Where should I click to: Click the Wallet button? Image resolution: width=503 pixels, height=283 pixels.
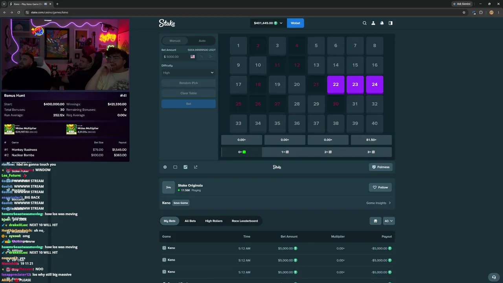click(296, 23)
